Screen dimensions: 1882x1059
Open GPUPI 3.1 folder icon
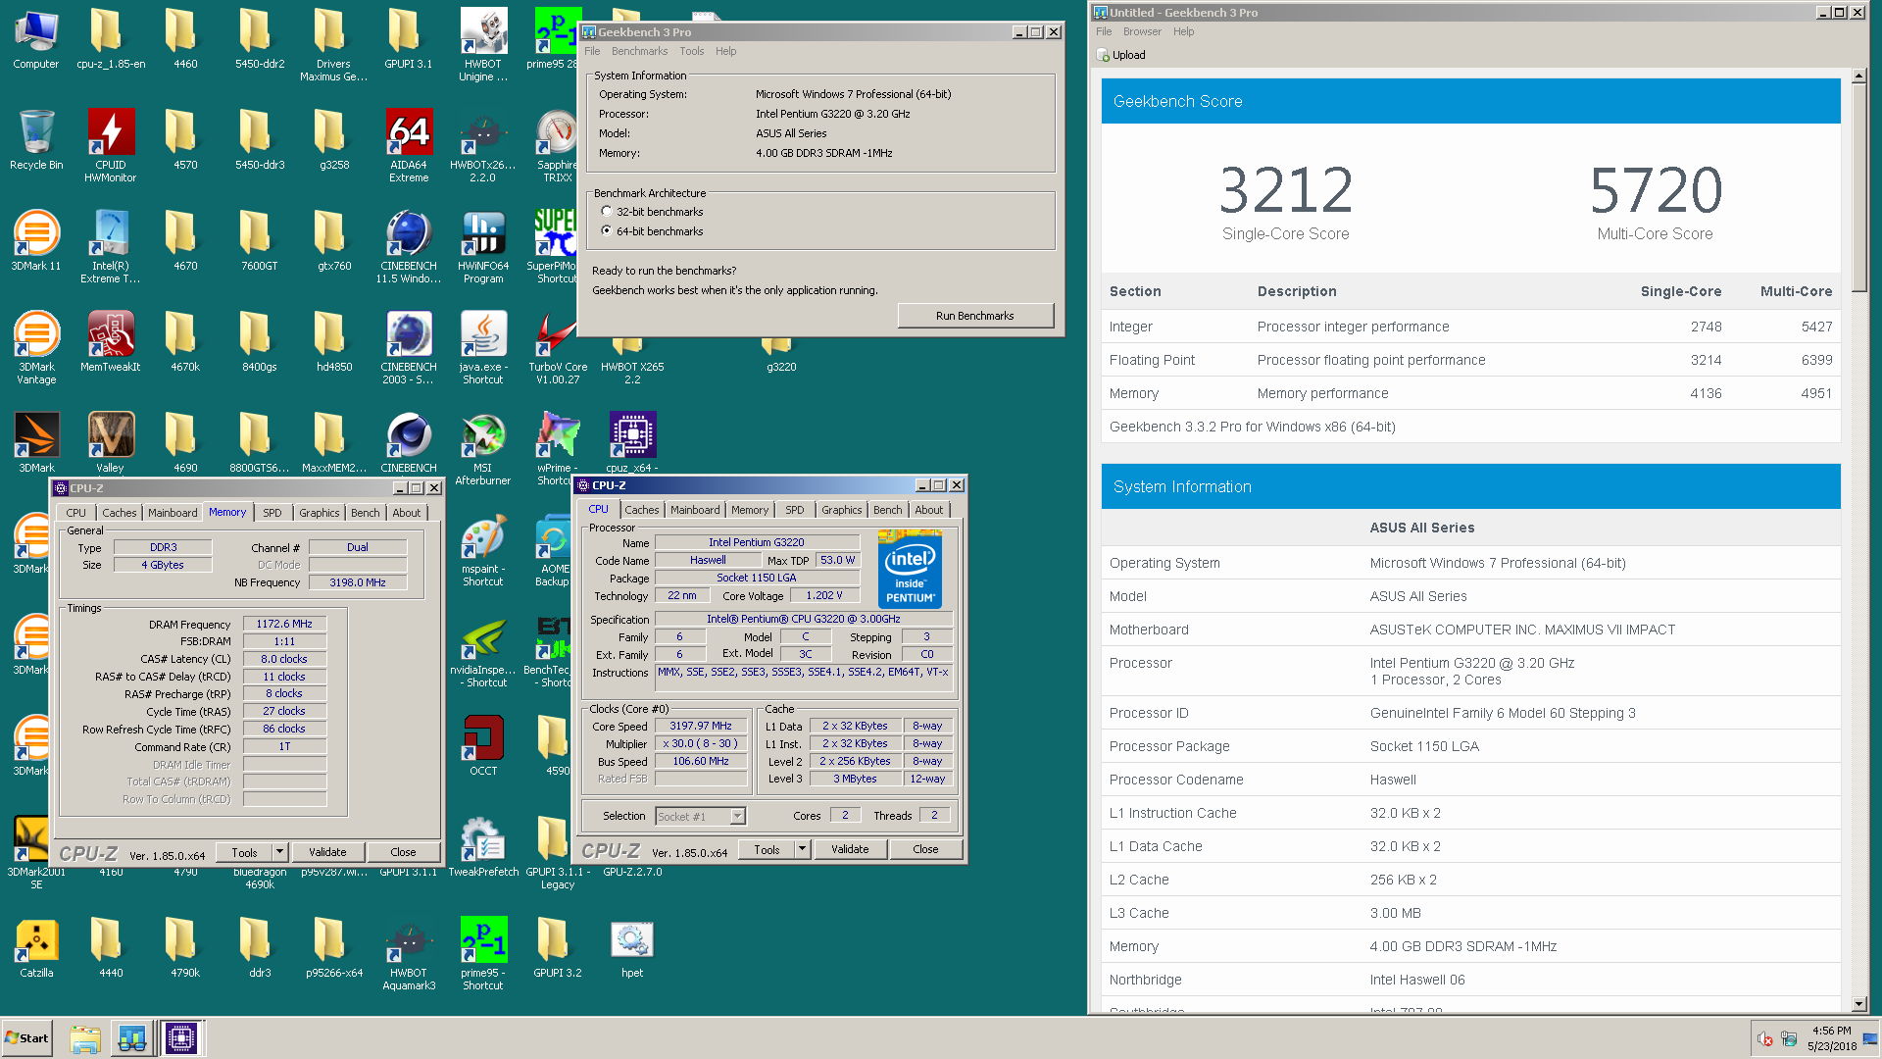(409, 39)
